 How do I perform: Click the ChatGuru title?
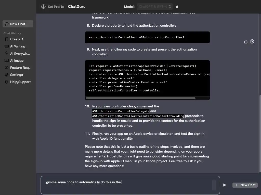click(x=77, y=7)
